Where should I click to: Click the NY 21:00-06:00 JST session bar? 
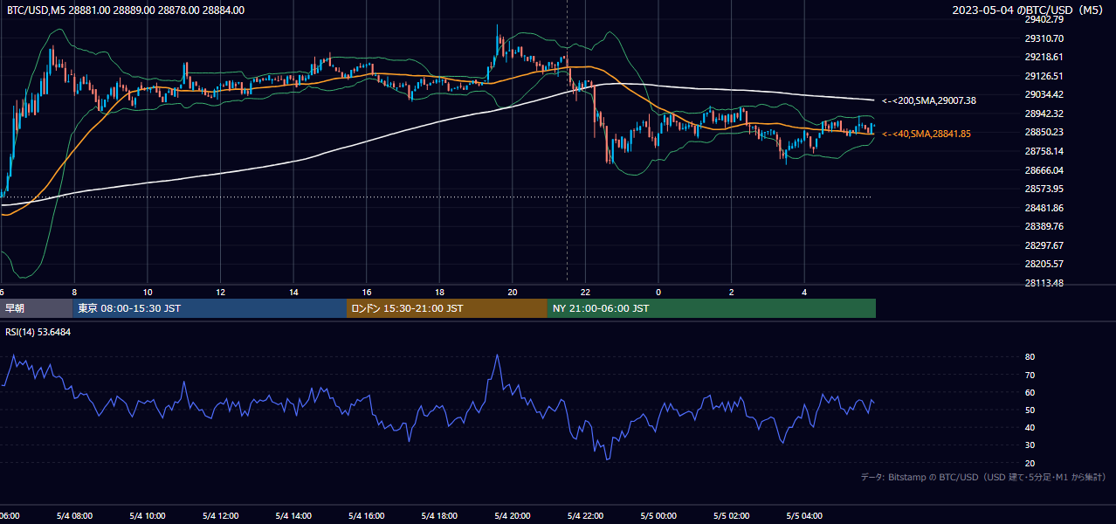pyautogui.click(x=712, y=308)
